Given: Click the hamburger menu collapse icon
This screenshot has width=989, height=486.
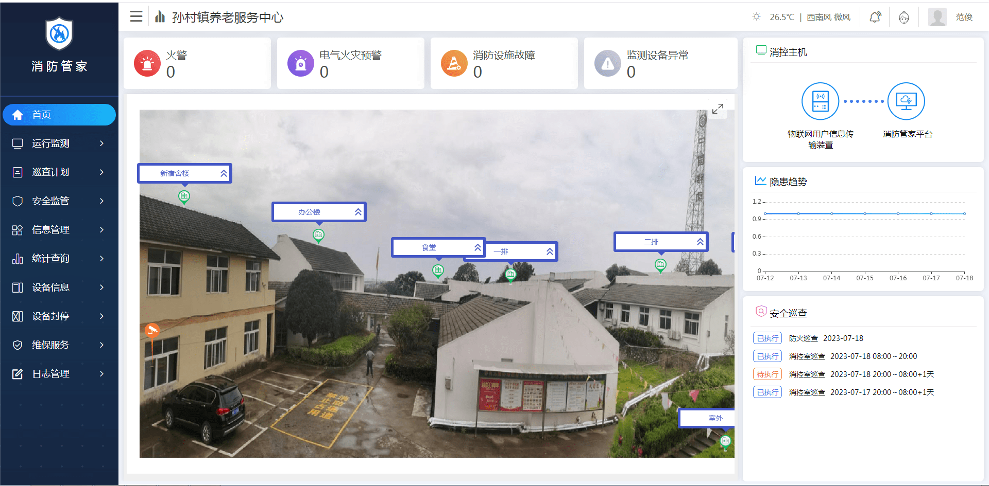Looking at the screenshot, I should 136,17.
